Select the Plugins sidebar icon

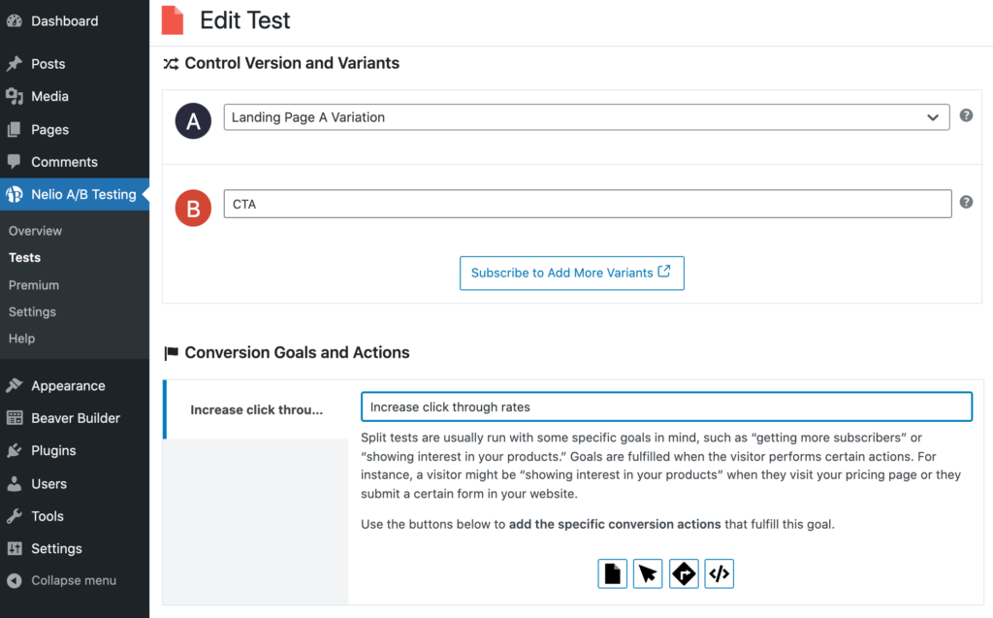(x=14, y=450)
